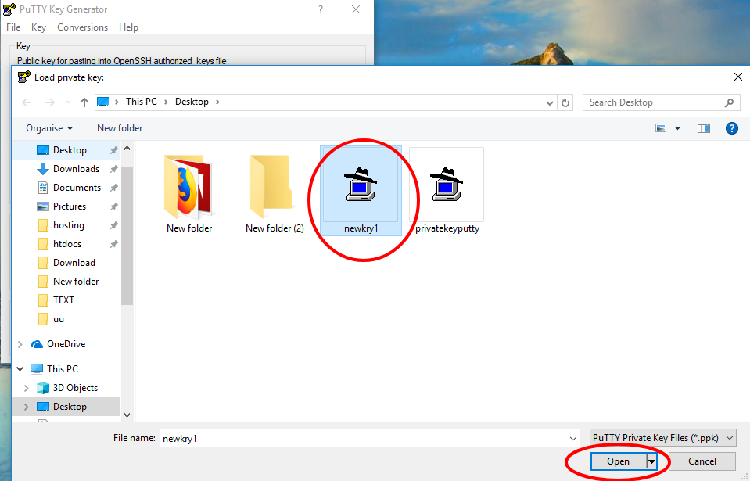Select Pictures in Quick access

tap(70, 206)
